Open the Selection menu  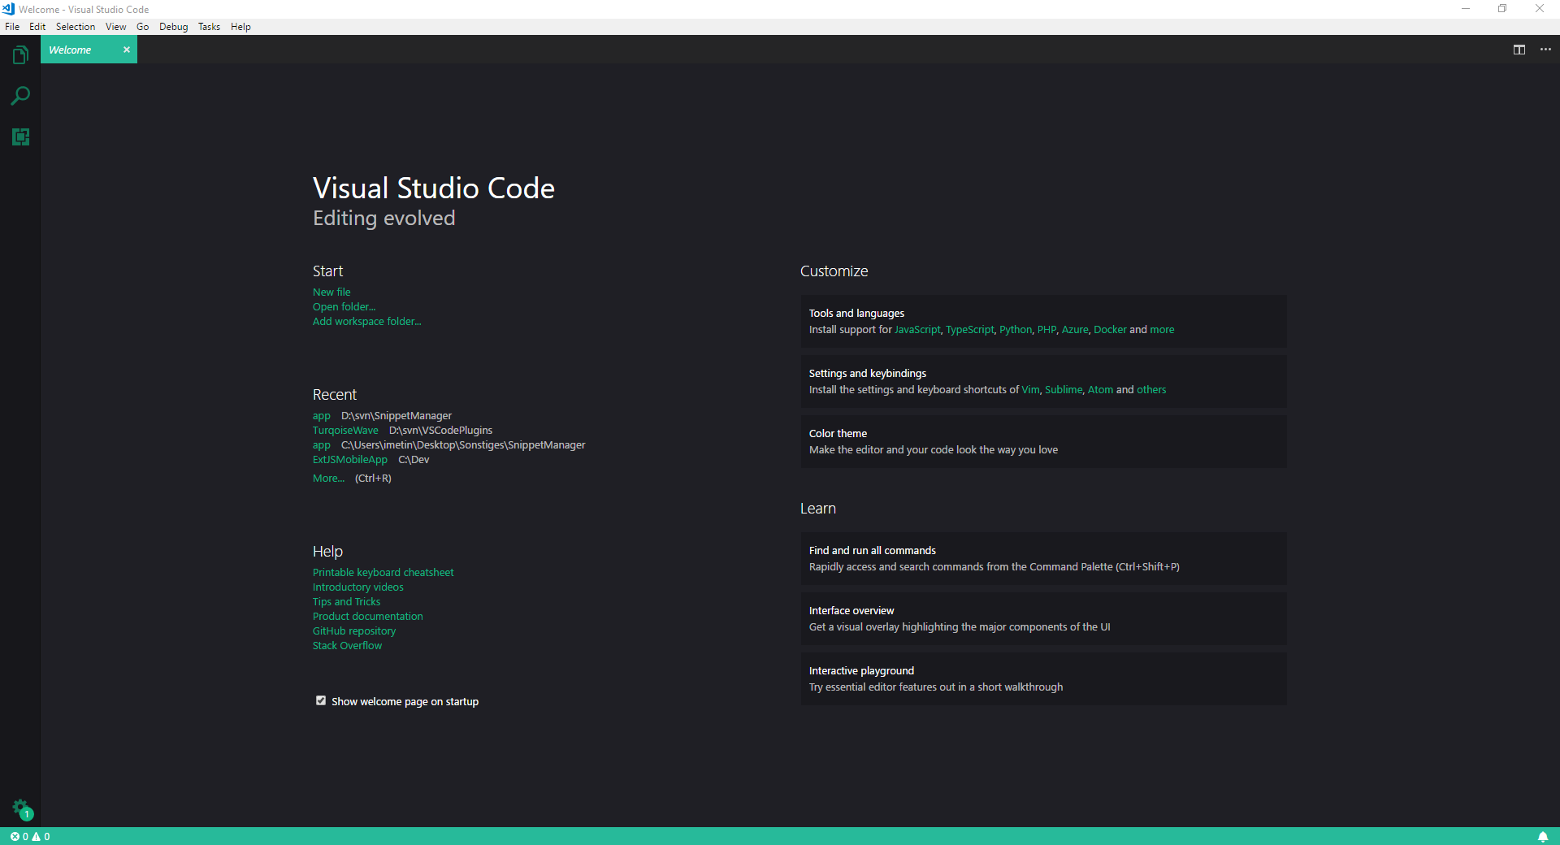tap(76, 27)
